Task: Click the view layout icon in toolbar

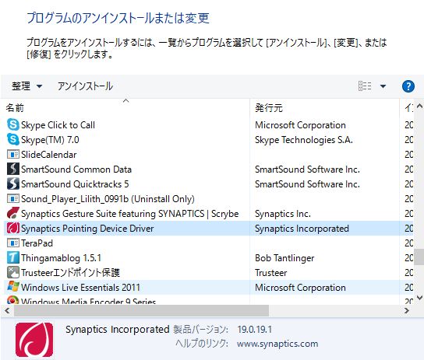Action: point(365,86)
